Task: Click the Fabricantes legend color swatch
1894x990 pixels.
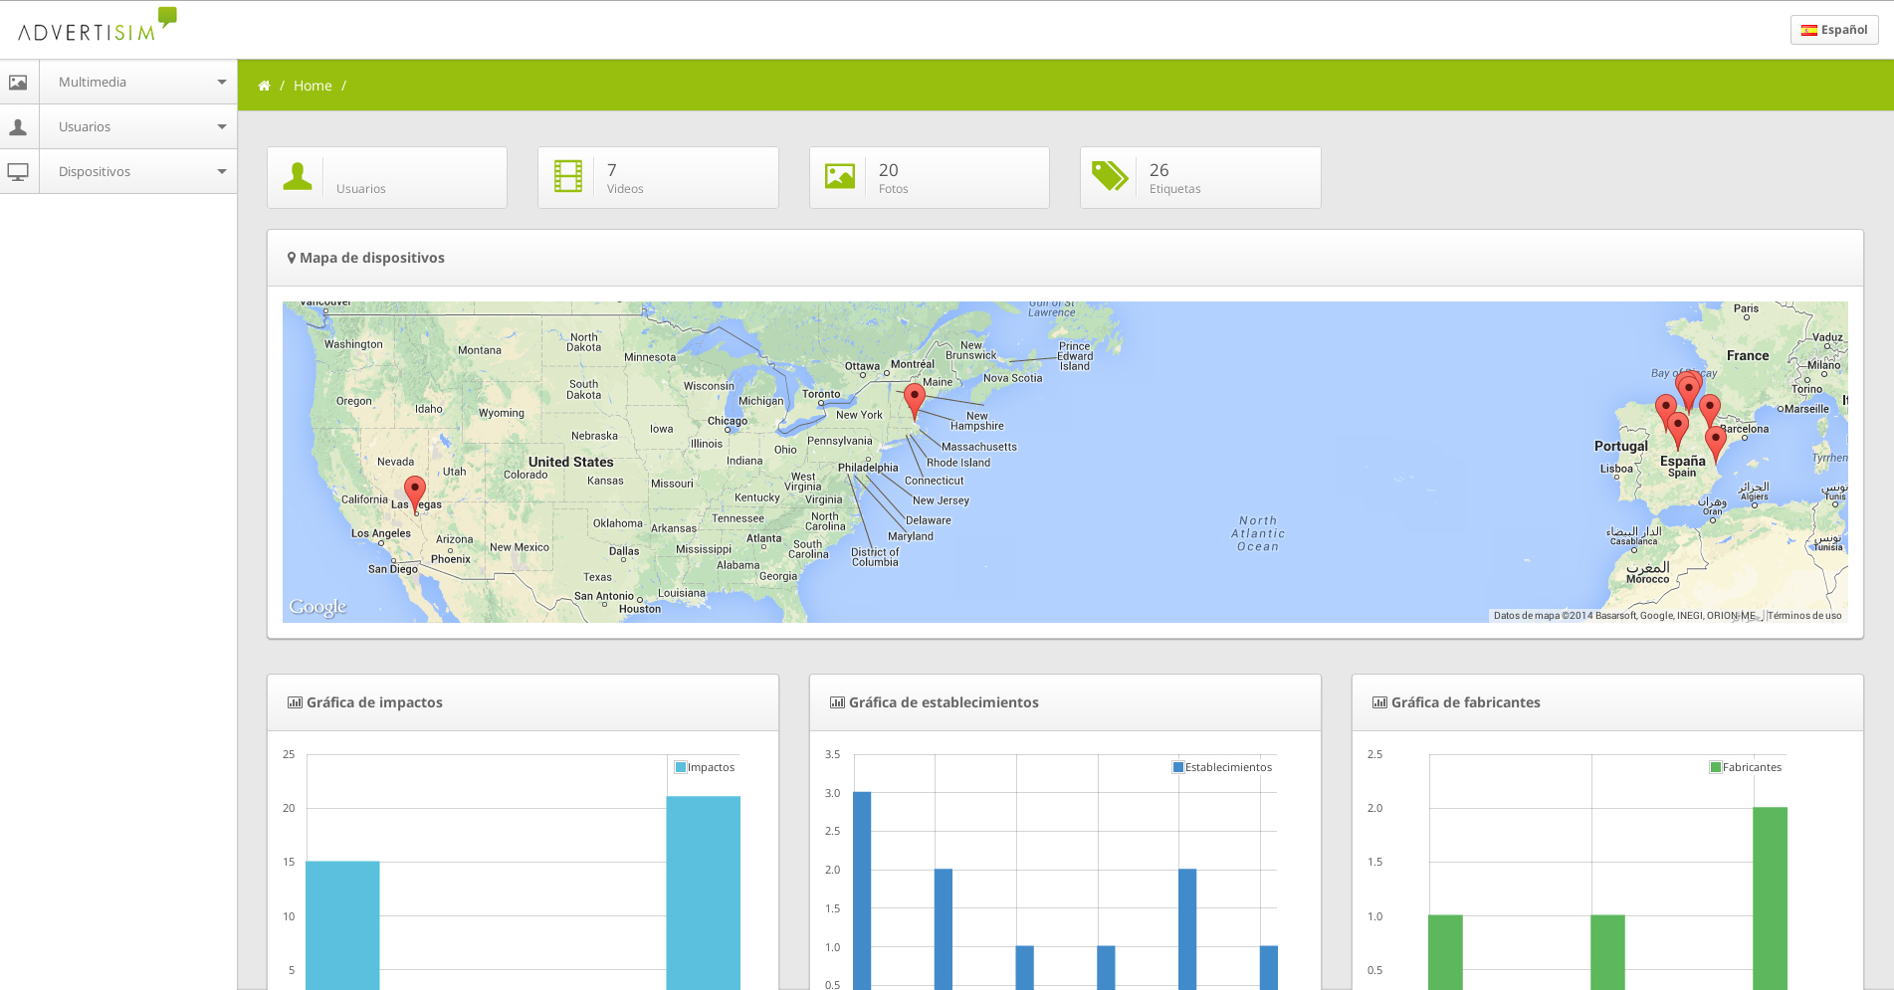Action: click(x=1716, y=767)
